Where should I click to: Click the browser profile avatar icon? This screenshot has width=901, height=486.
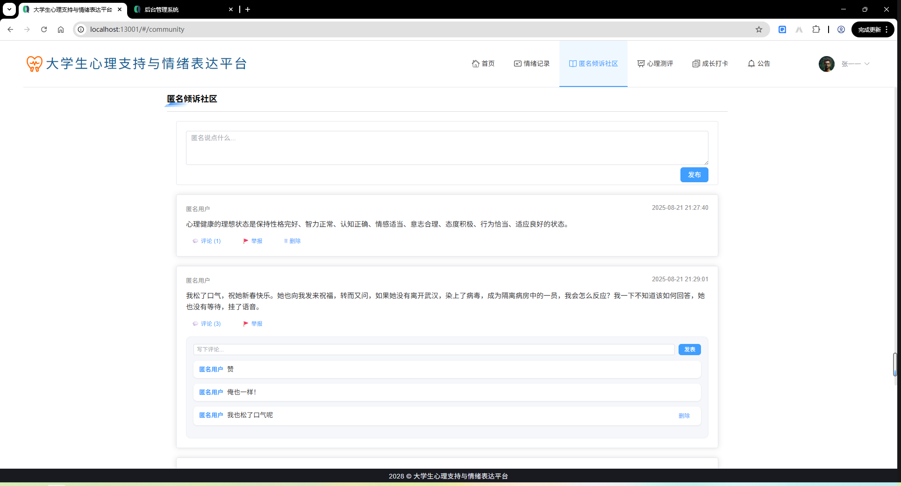click(841, 29)
